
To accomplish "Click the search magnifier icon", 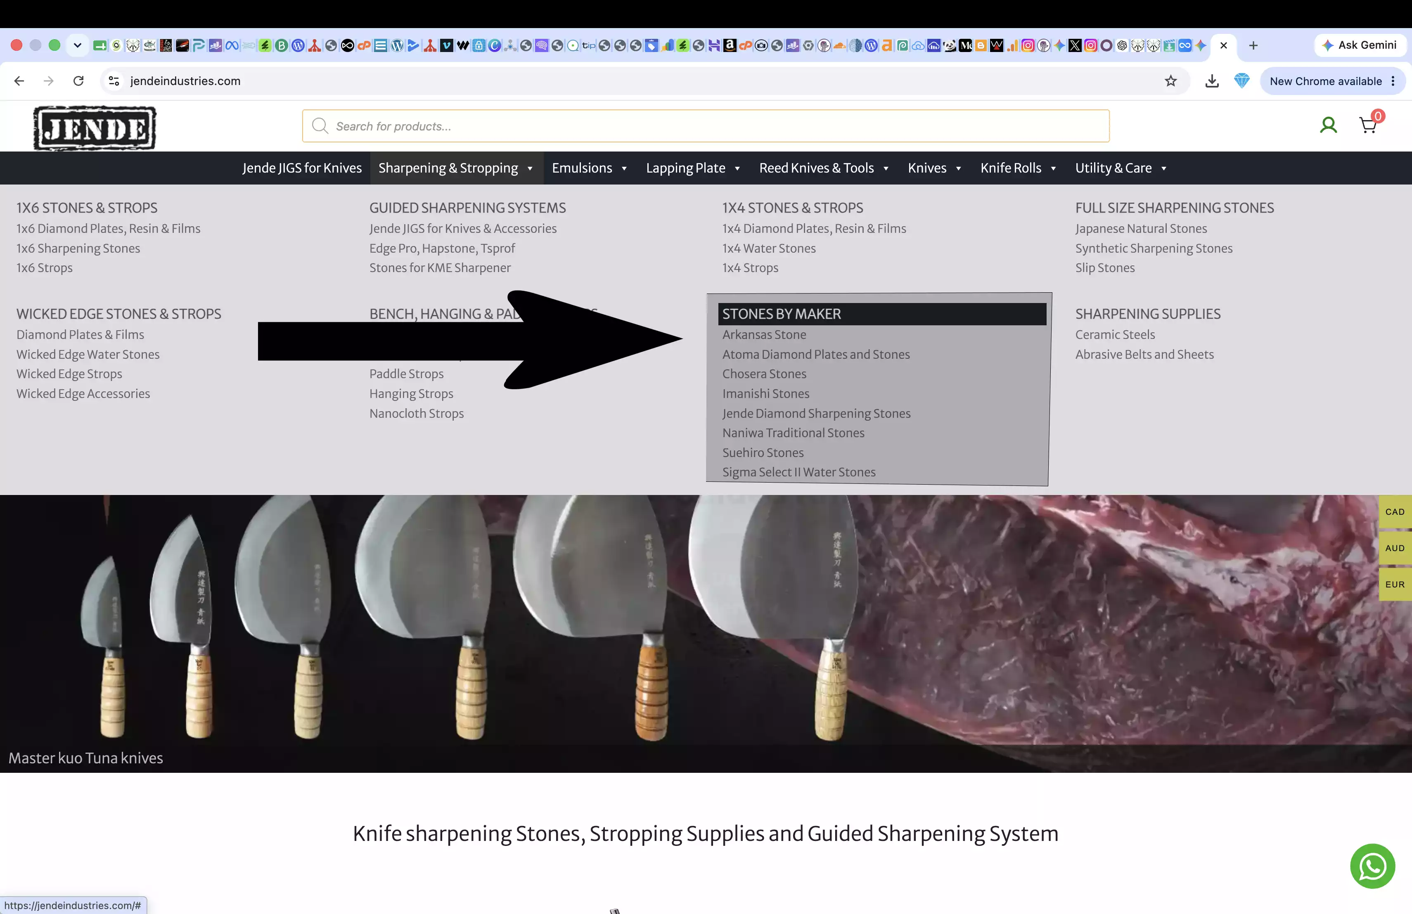I will pos(320,126).
